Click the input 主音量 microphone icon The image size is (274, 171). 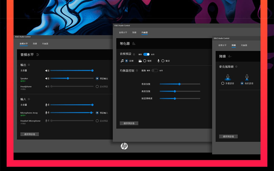click(x=47, y=105)
